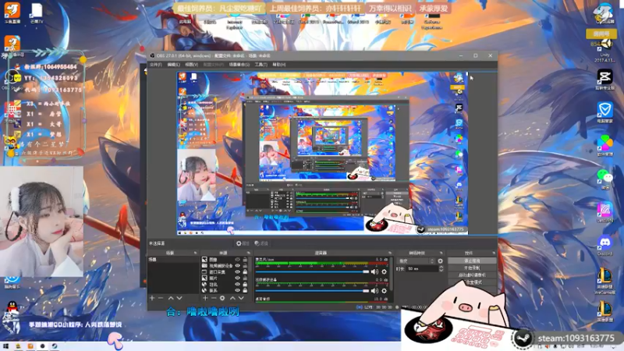Open transition properties gear in 转场特效 panel
Screen dimensions: 624x351
[x=440, y=261]
